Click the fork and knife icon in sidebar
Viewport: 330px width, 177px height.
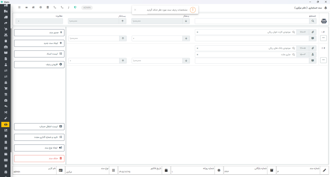pyautogui.click(x=6, y=94)
